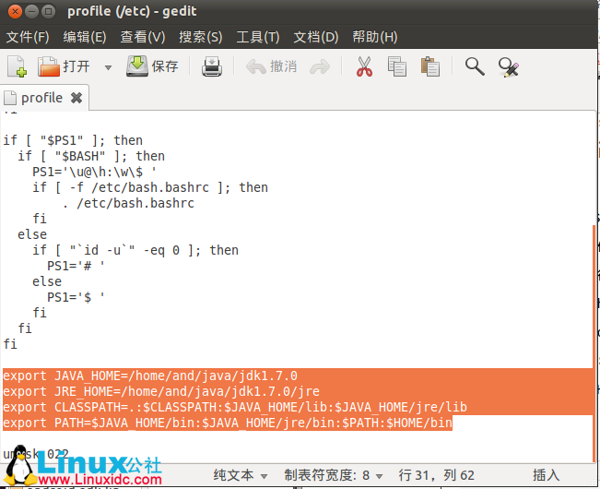The width and height of the screenshot is (600, 489).
Task: Close the profile document tab
Action: pos(76,98)
